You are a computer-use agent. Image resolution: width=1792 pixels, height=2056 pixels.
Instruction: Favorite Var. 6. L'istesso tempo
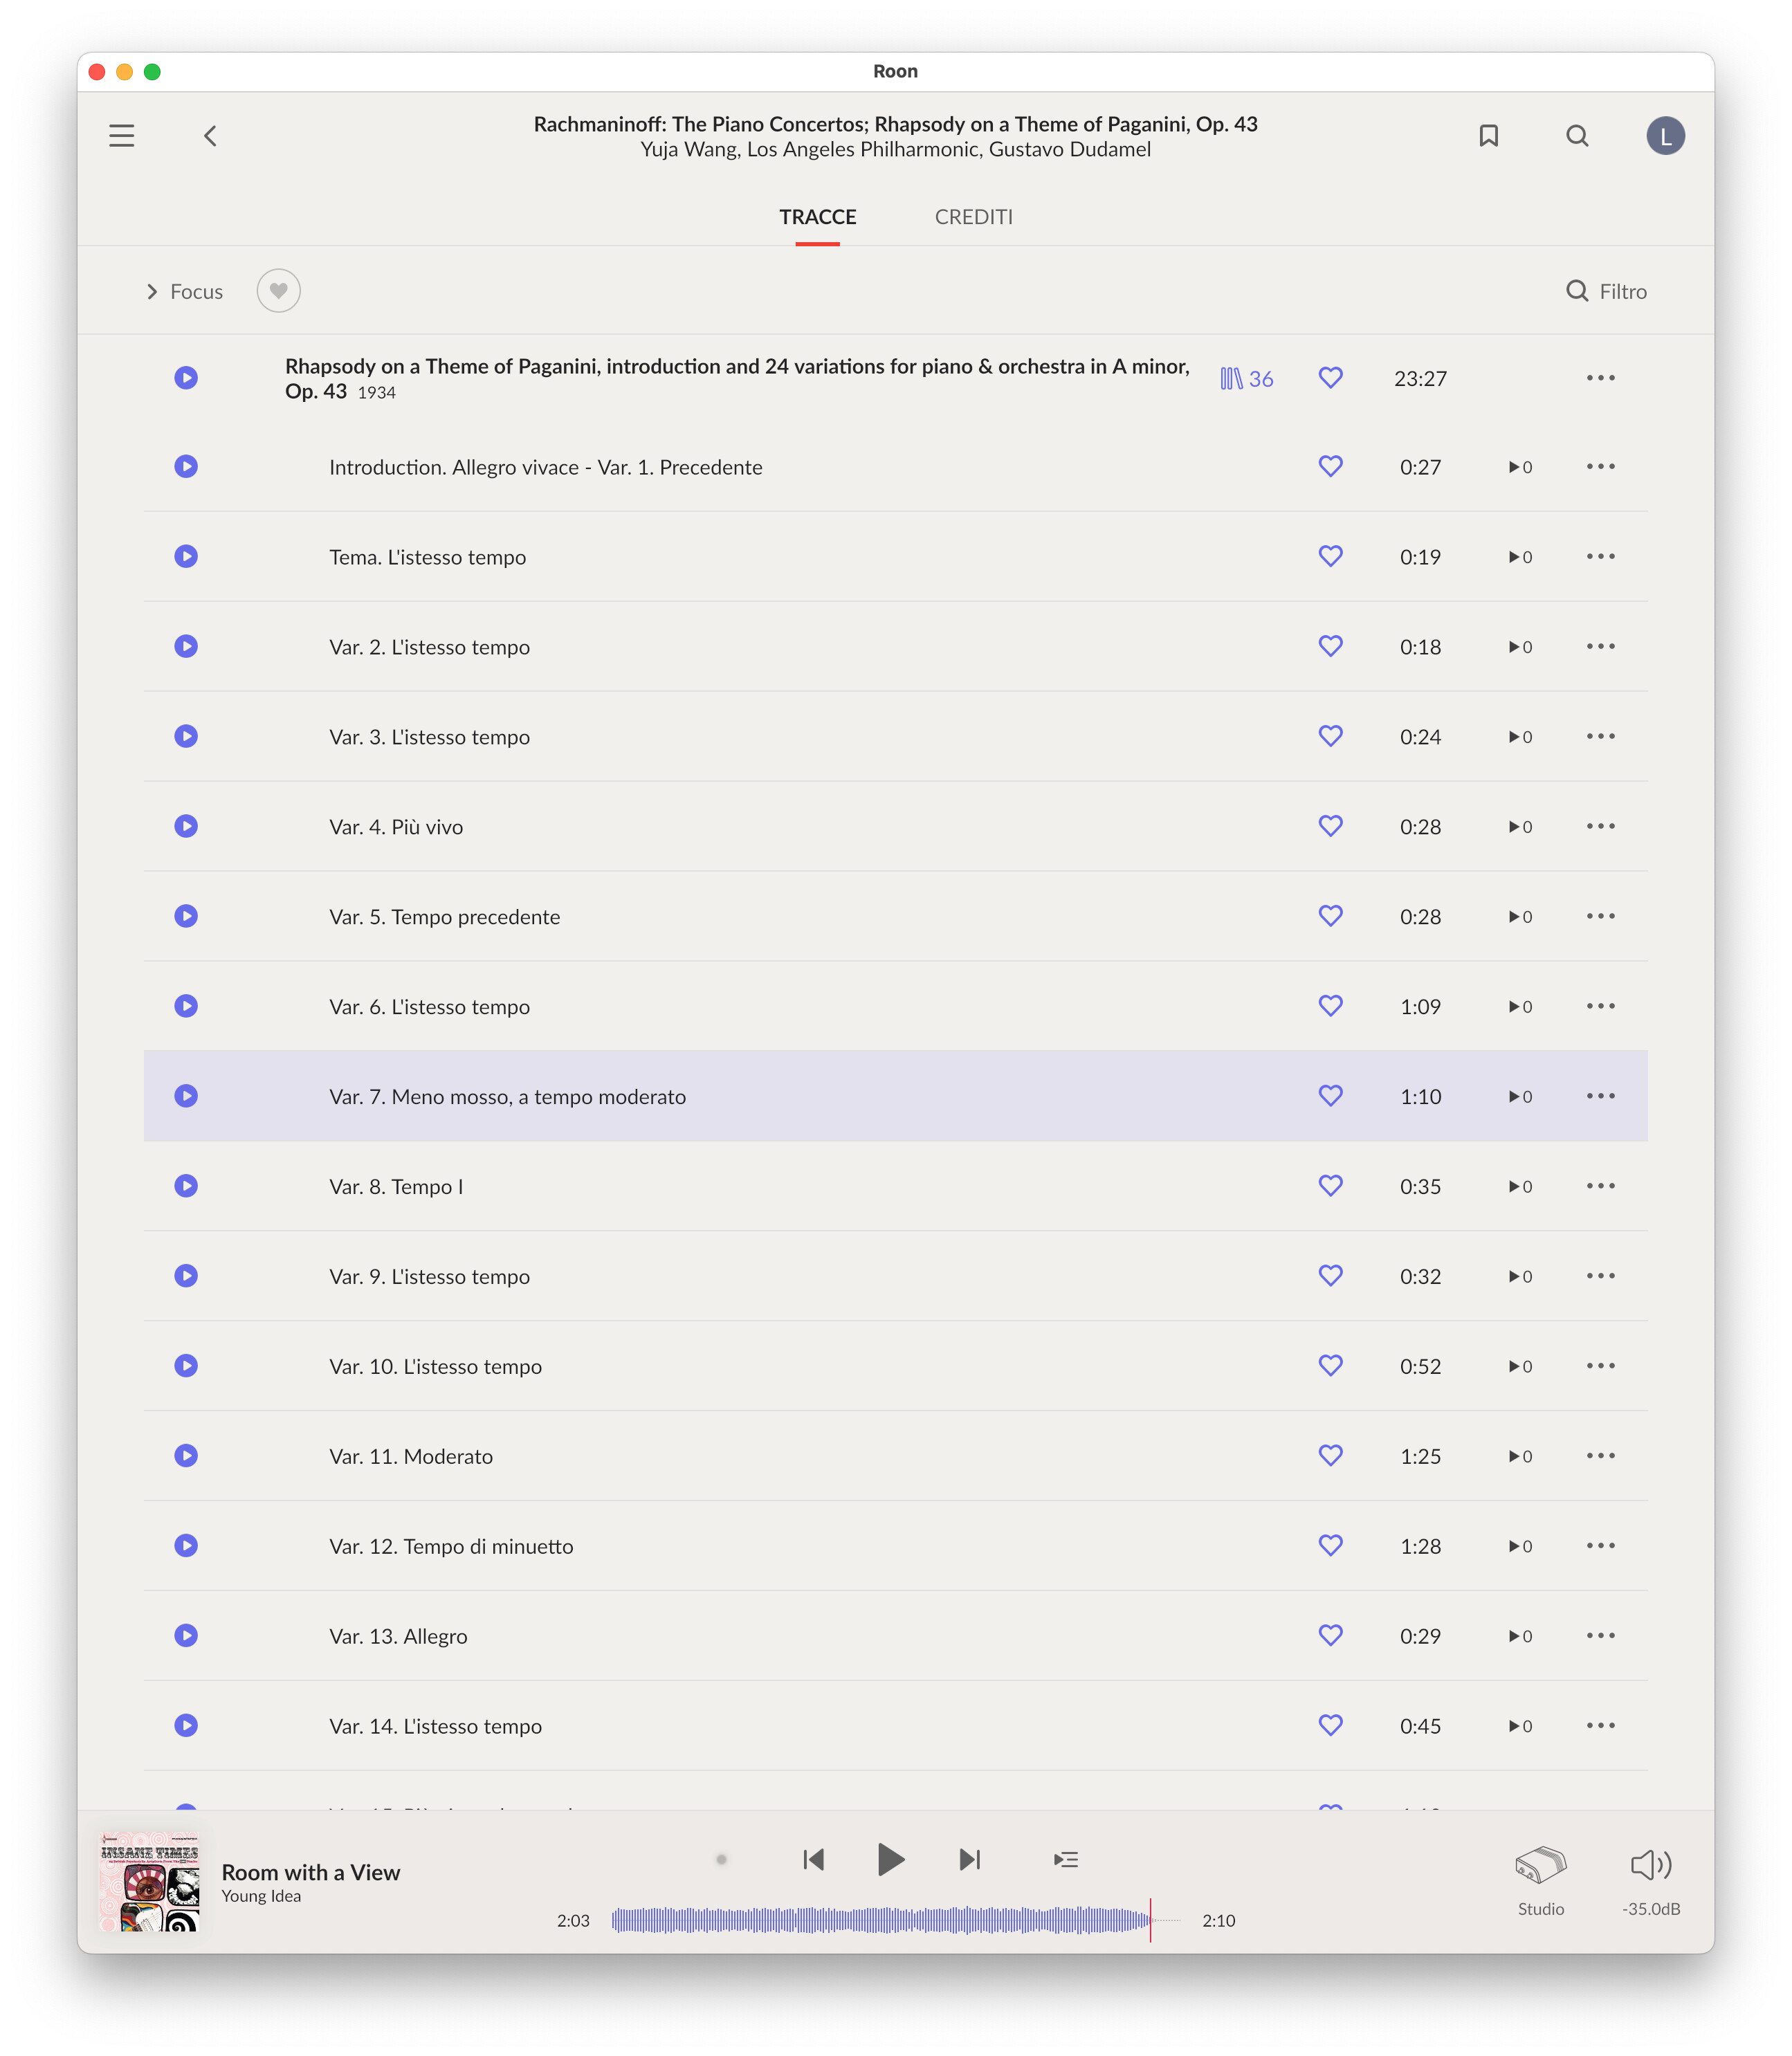pos(1330,1006)
